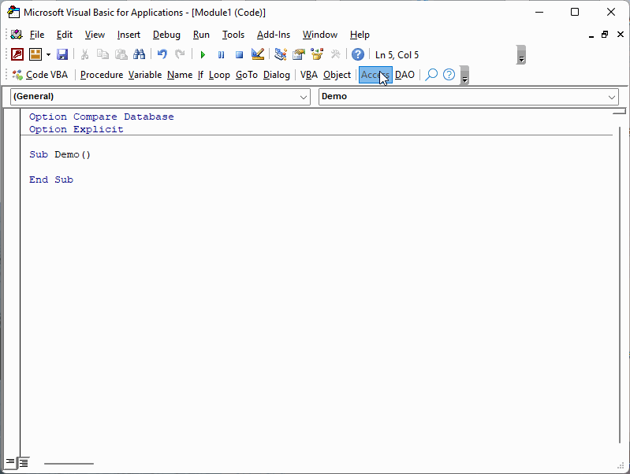Viewport: 630px width, 474px height.
Task: Restore the inner Module1 code window
Action: (605, 35)
